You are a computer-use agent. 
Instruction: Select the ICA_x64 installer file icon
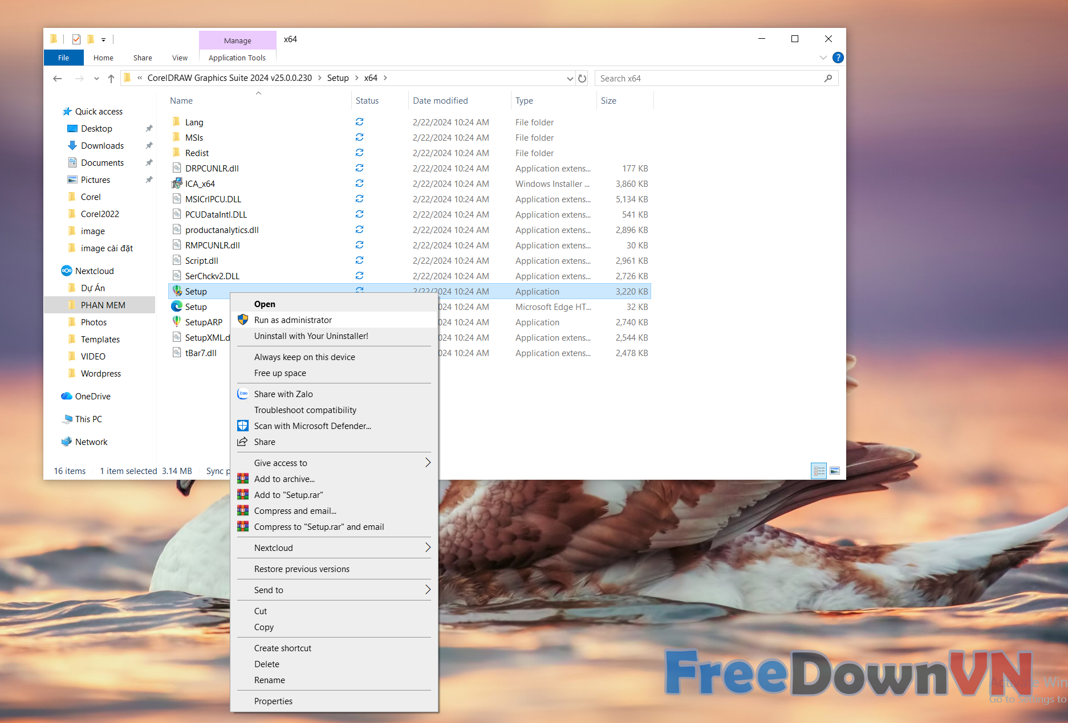click(177, 183)
